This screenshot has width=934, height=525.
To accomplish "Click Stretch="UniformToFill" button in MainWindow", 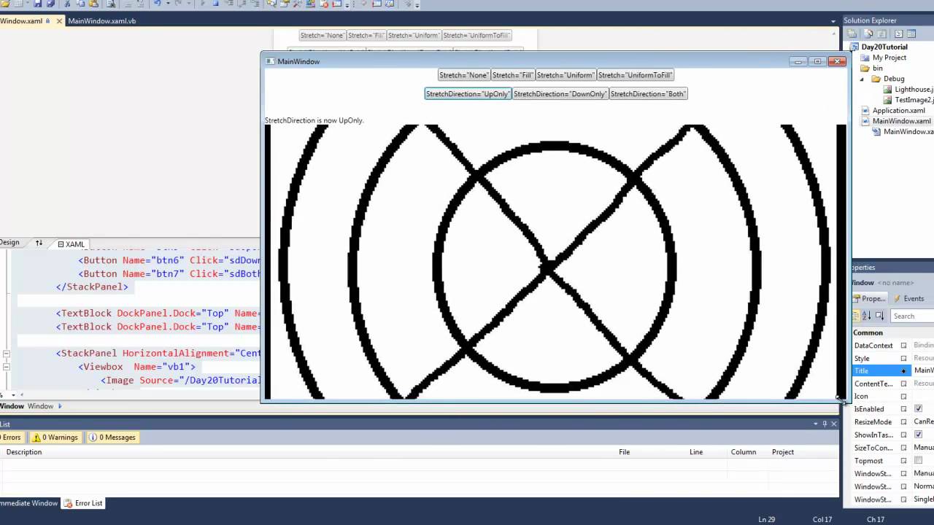I will click(635, 75).
